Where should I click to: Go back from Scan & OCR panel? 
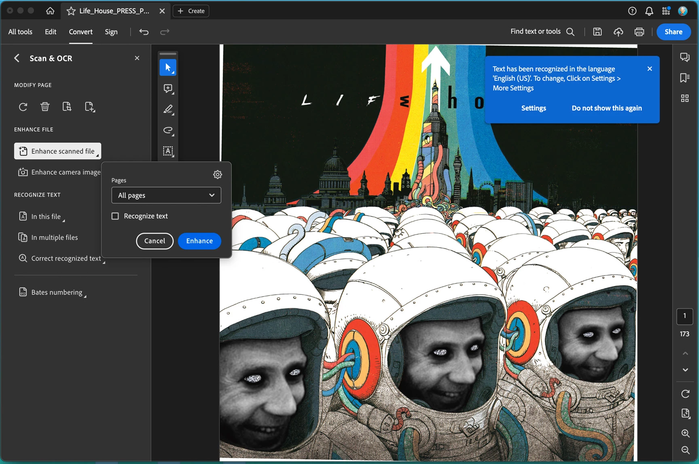click(x=17, y=58)
